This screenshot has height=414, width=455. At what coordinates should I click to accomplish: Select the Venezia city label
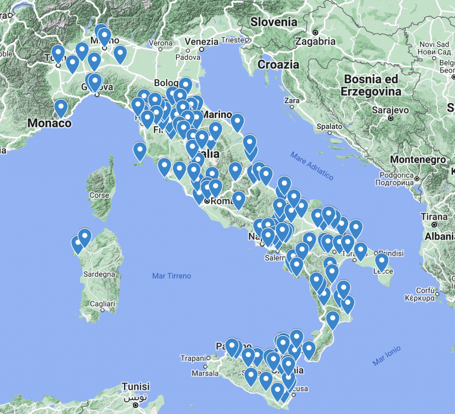pos(201,42)
